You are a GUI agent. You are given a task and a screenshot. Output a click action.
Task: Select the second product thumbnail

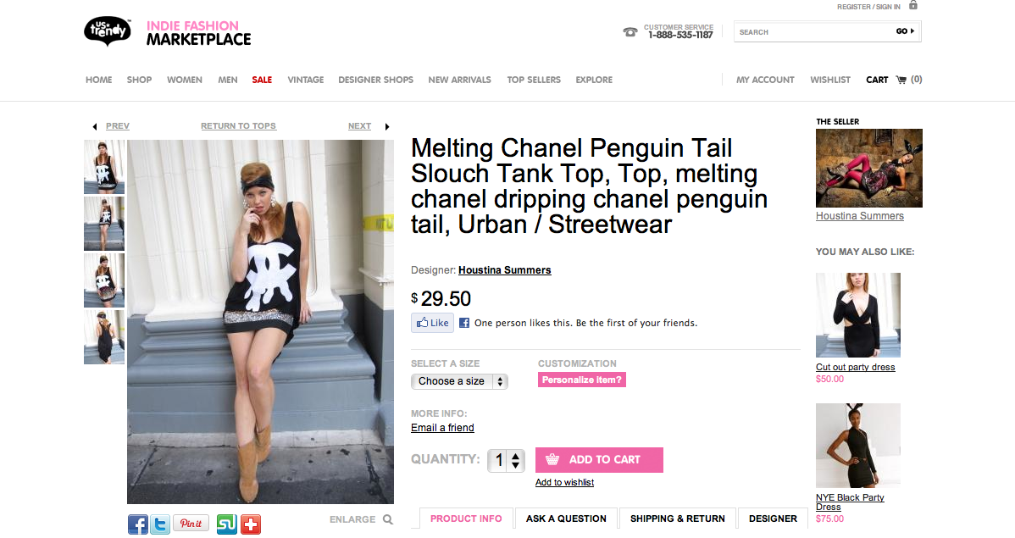104,224
